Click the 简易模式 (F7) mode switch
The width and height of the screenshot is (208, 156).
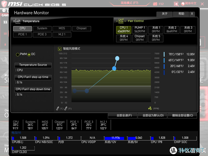click(x=130, y=3)
